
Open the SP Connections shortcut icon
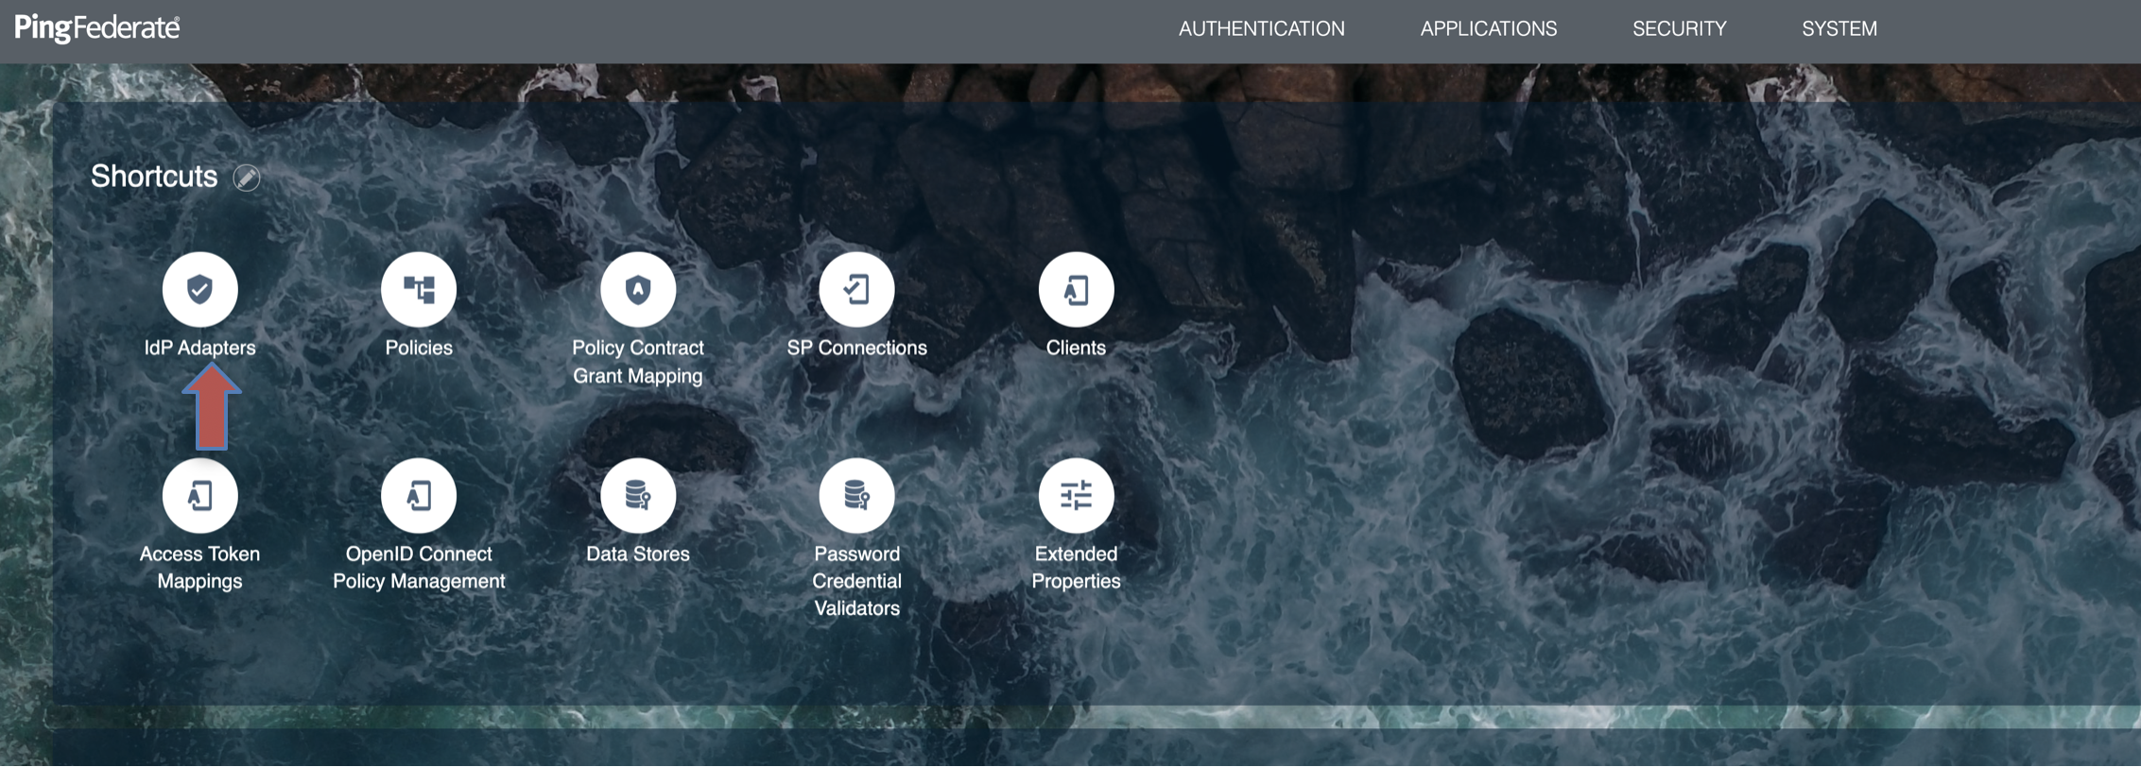[856, 289]
